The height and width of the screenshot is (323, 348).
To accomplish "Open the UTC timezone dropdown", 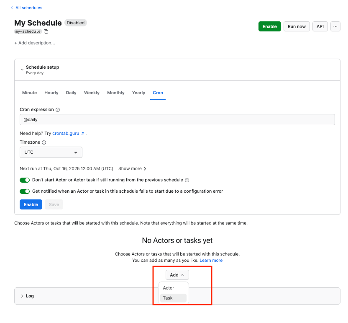I will (51, 152).
